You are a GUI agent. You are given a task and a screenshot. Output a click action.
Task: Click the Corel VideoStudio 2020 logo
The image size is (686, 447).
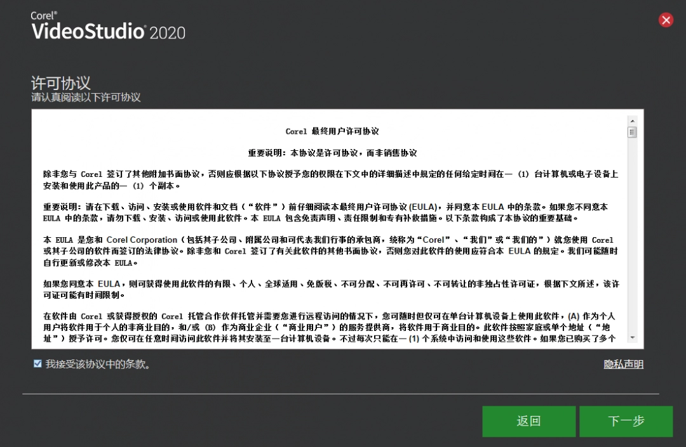tap(108, 24)
